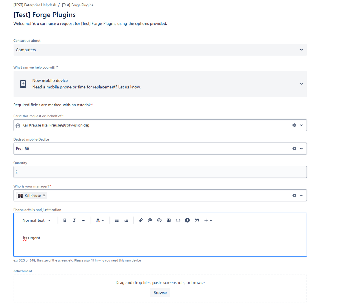
Task: Open emoji picker
Action: [x=159, y=220]
